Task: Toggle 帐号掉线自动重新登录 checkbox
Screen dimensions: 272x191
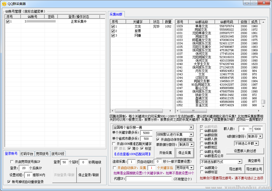Action: point(9,182)
